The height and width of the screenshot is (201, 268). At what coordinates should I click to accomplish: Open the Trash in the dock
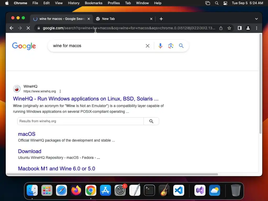coord(236,190)
